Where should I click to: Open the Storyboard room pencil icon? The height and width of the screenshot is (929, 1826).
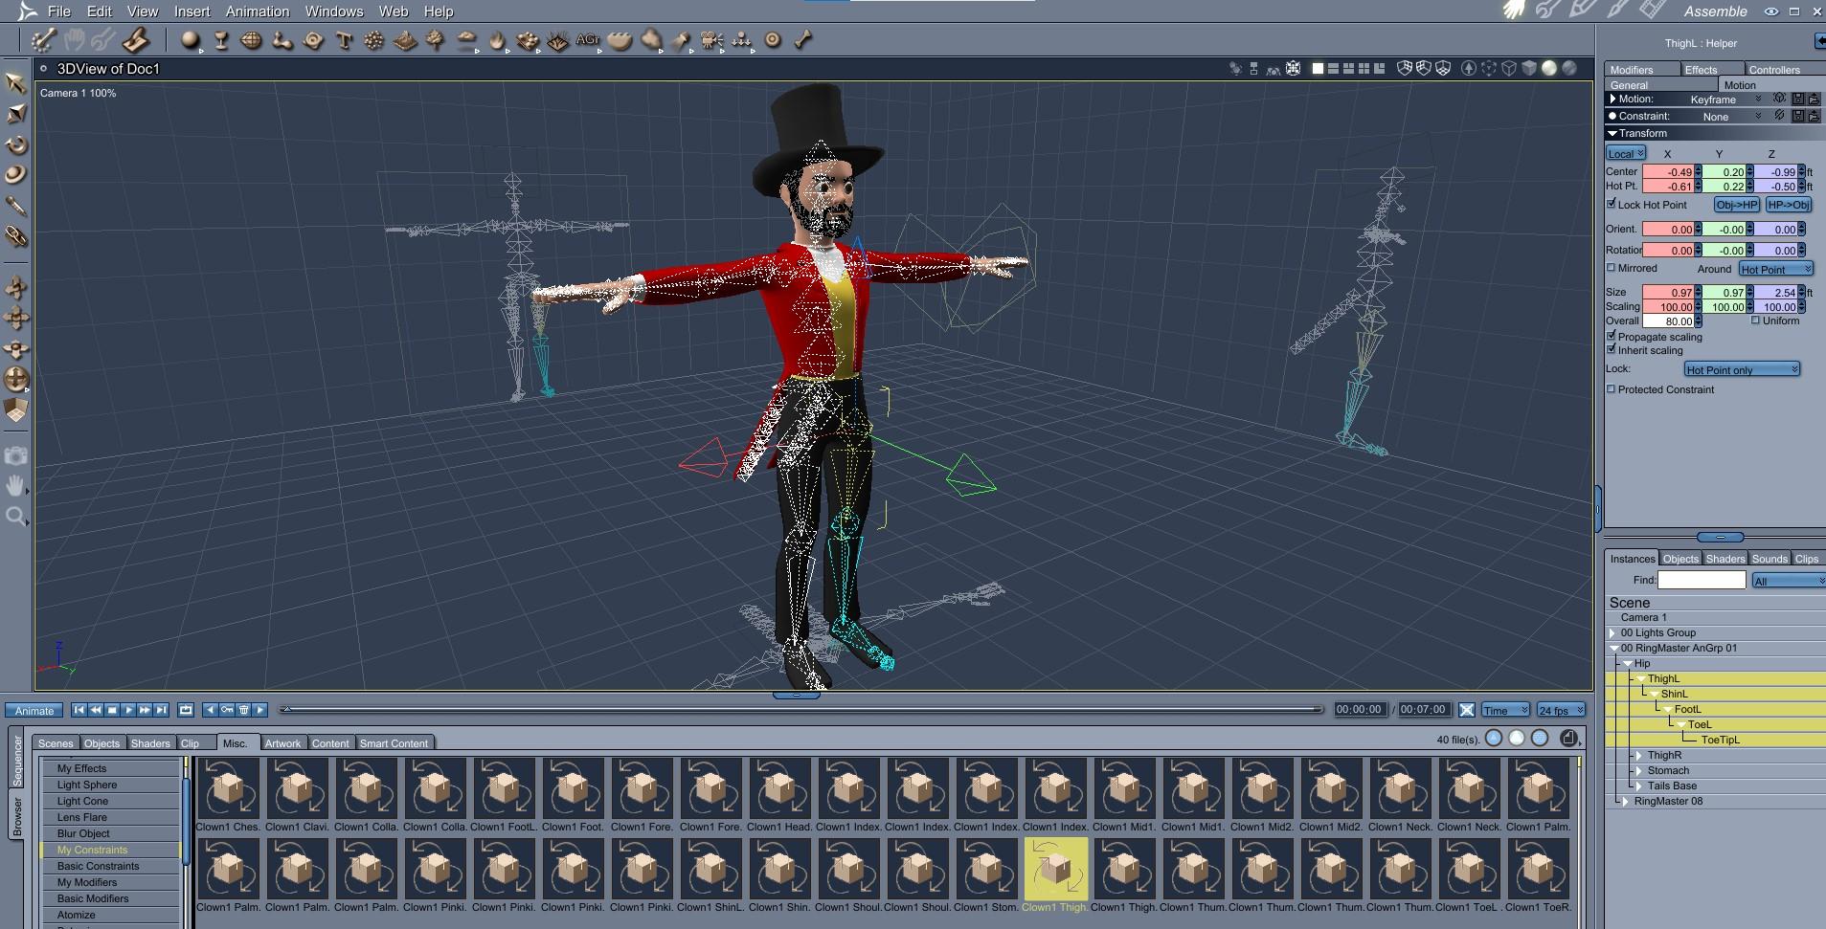(1583, 11)
